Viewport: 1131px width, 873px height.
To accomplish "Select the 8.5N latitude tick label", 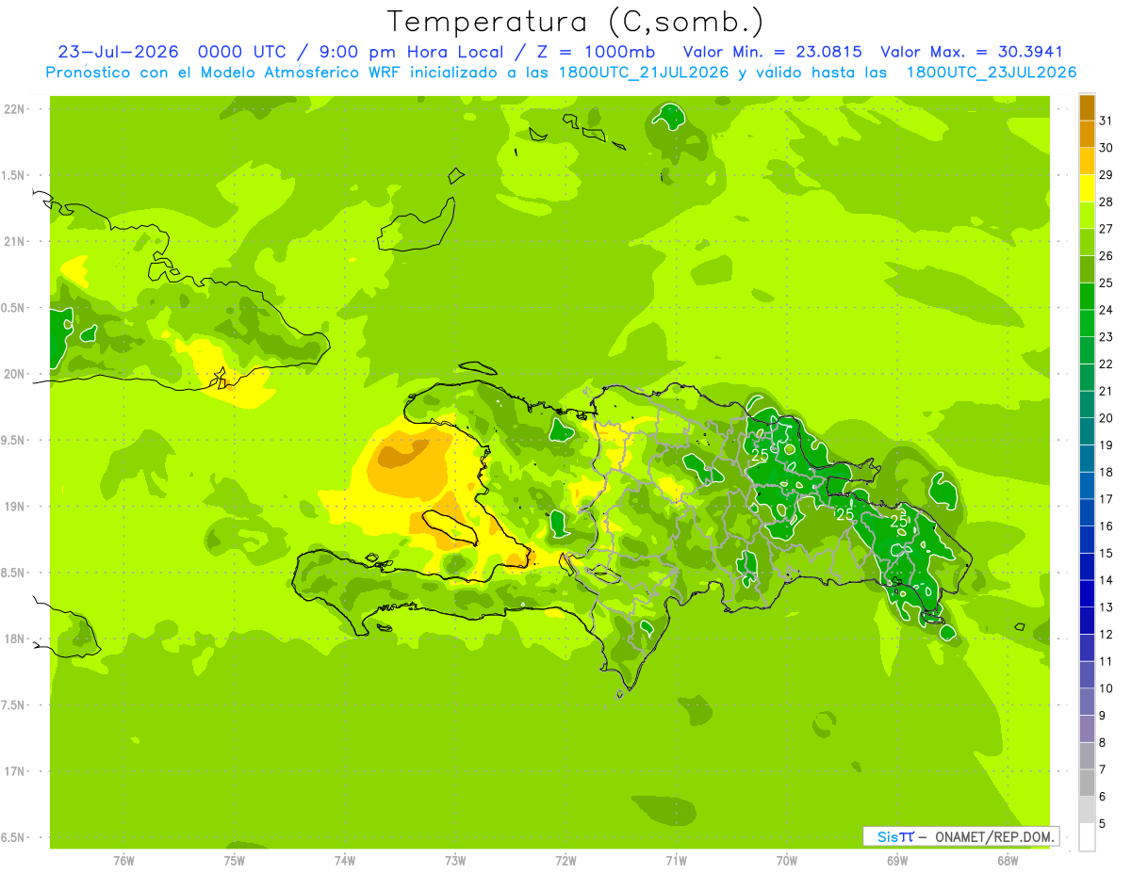I will pos(14,573).
